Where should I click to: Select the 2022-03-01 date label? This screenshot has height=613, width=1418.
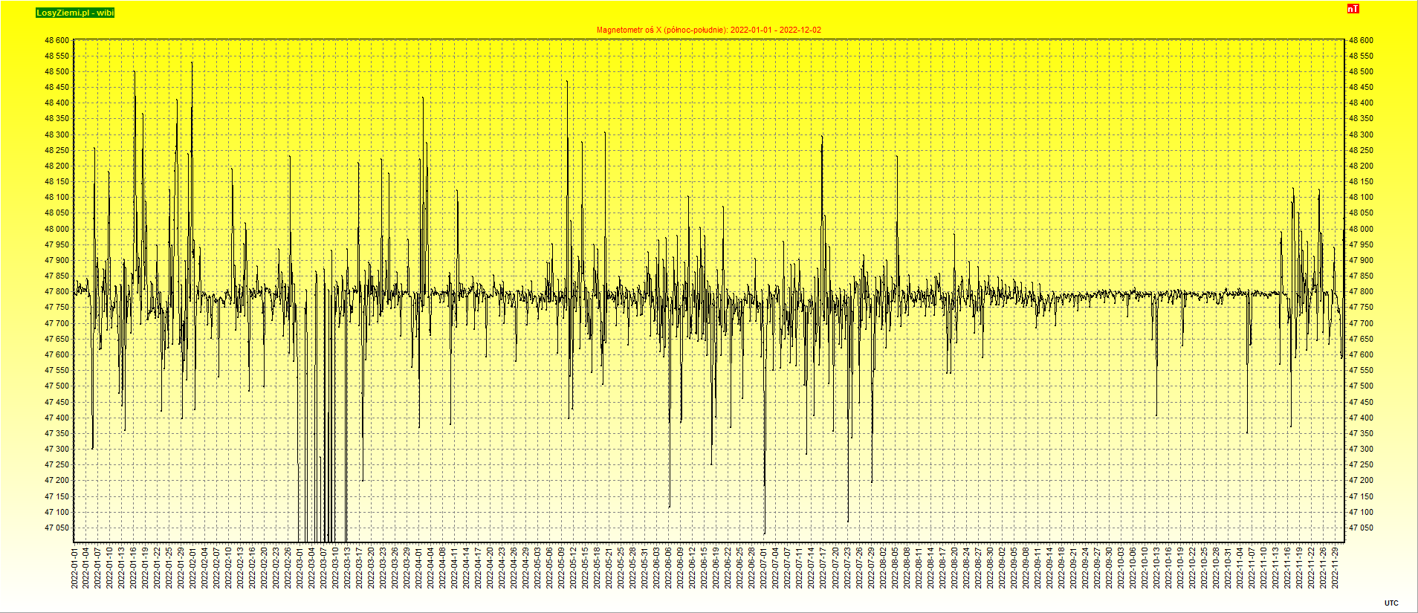click(x=301, y=568)
